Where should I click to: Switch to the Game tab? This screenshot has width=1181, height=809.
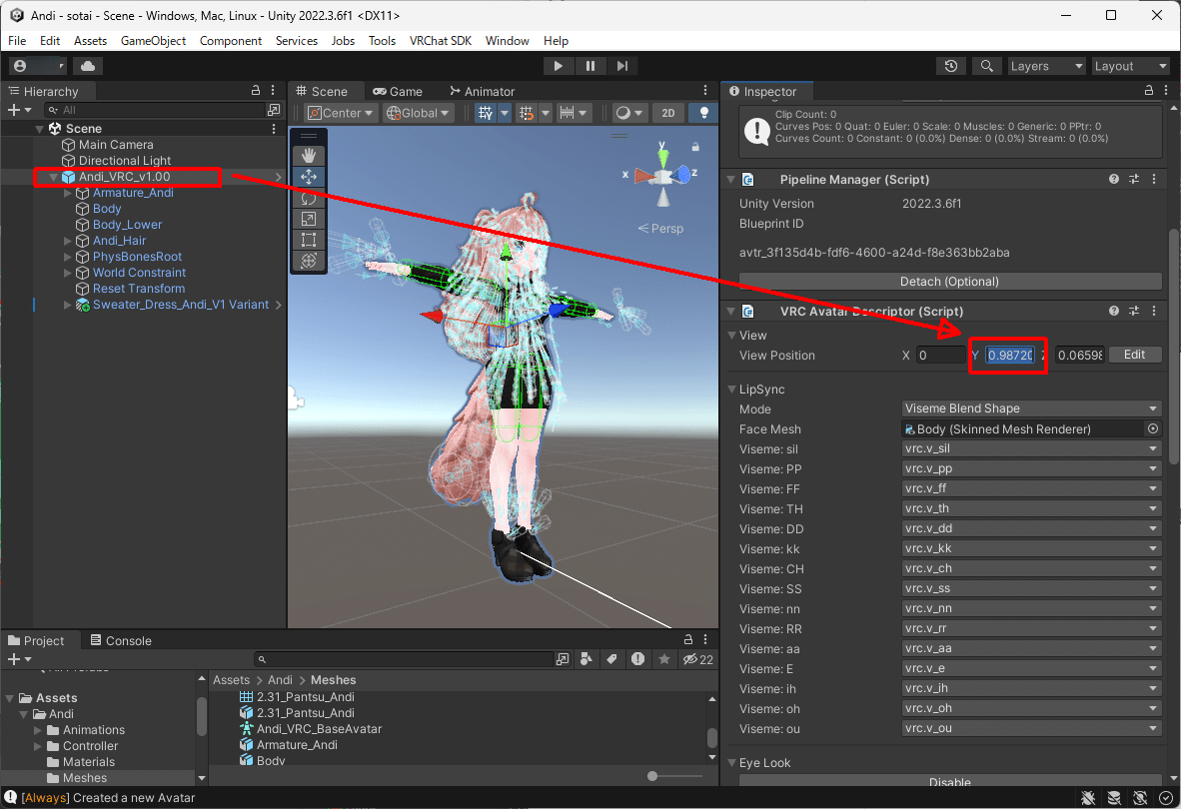[x=398, y=91]
